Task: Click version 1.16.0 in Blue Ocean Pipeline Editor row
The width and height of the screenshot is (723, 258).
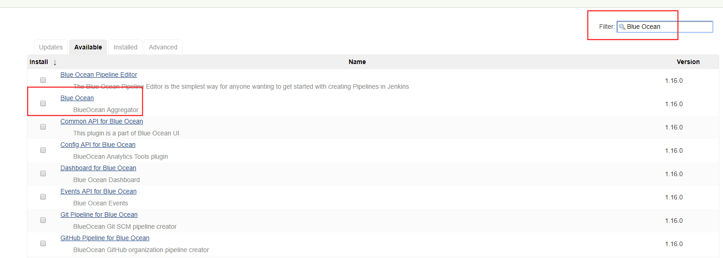Action: click(674, 81)
